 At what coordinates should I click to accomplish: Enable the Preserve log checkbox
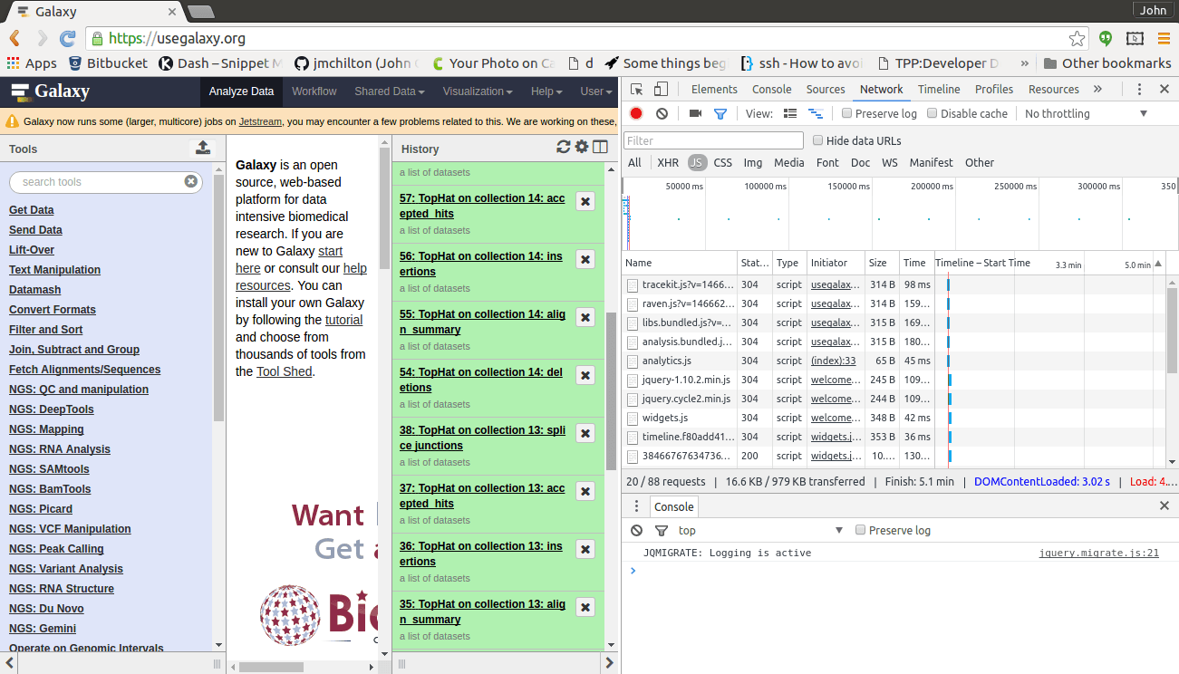point(846,113)
